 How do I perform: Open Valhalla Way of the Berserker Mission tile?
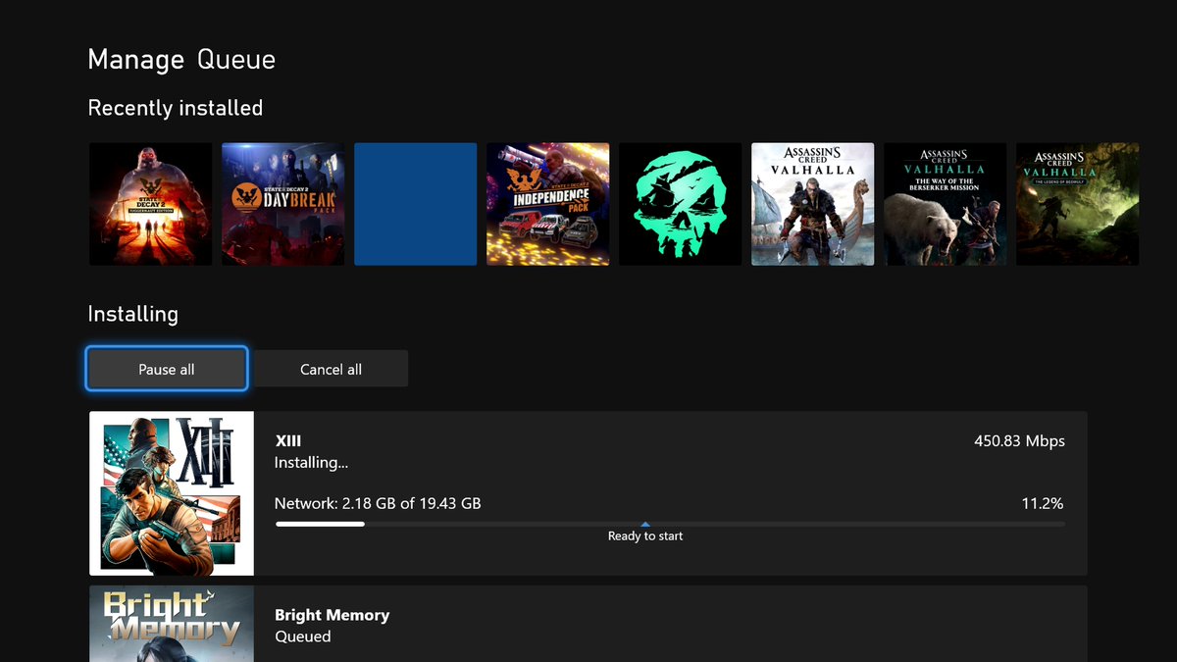click(945, 204)
